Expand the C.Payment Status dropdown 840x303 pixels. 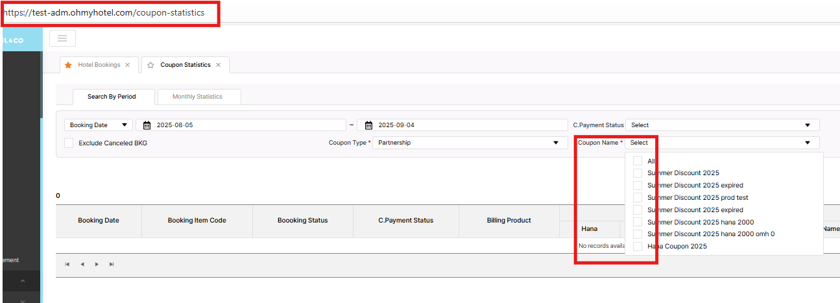point(722,125)
